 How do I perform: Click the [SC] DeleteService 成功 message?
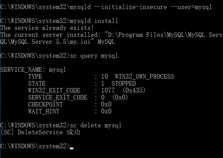41,132
